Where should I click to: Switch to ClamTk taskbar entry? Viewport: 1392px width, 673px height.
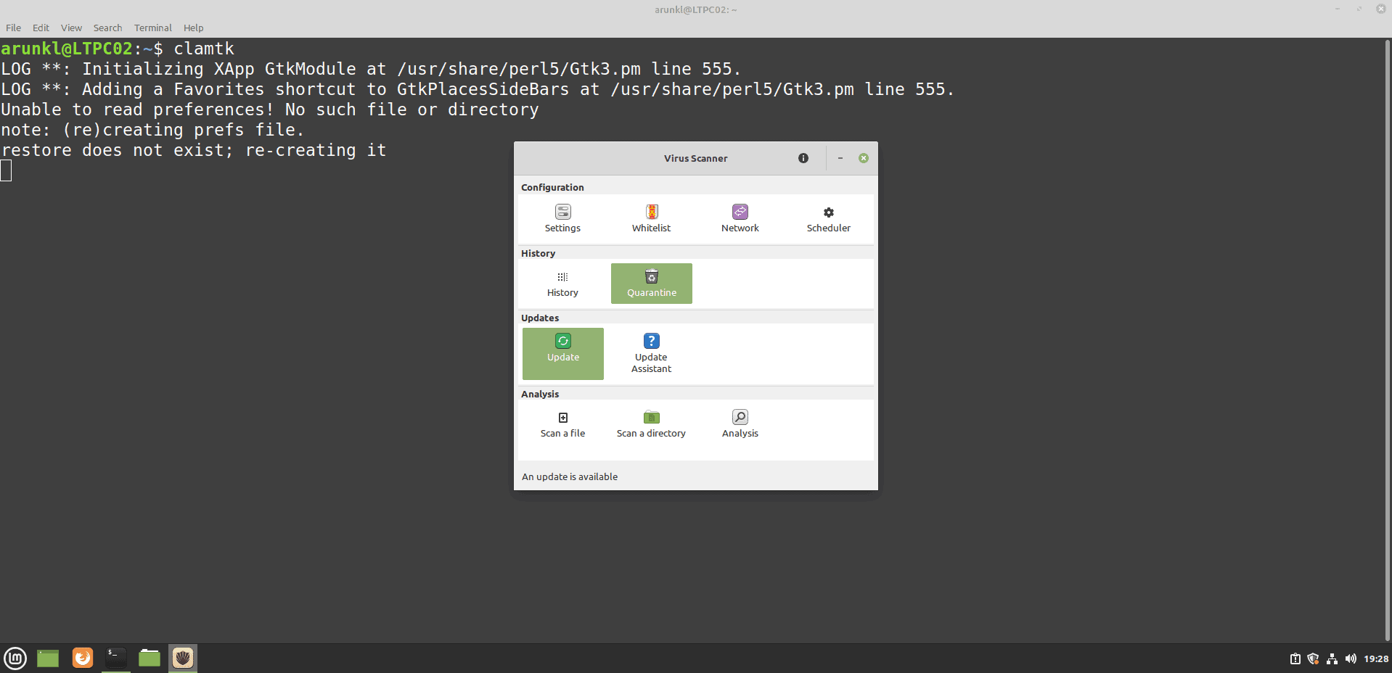183,658
